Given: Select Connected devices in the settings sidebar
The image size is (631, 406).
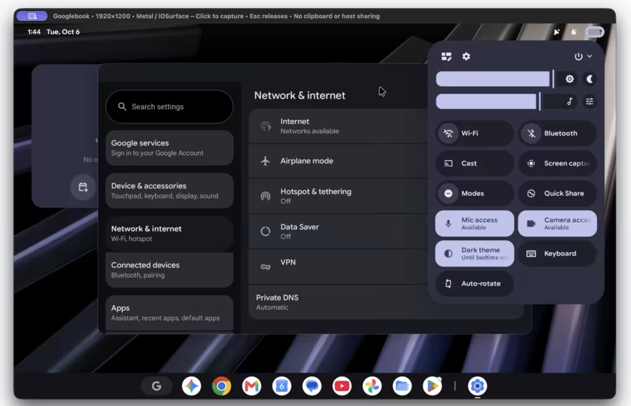Looking at the screenshot, I should 170,270.
